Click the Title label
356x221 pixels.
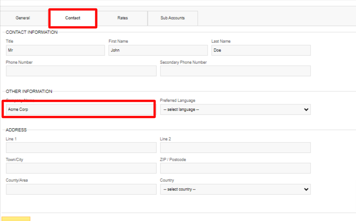click(9, 41)
